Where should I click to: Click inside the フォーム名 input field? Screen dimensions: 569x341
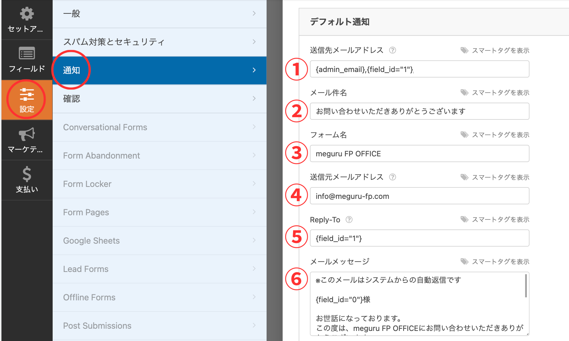(x=419, y=153)
